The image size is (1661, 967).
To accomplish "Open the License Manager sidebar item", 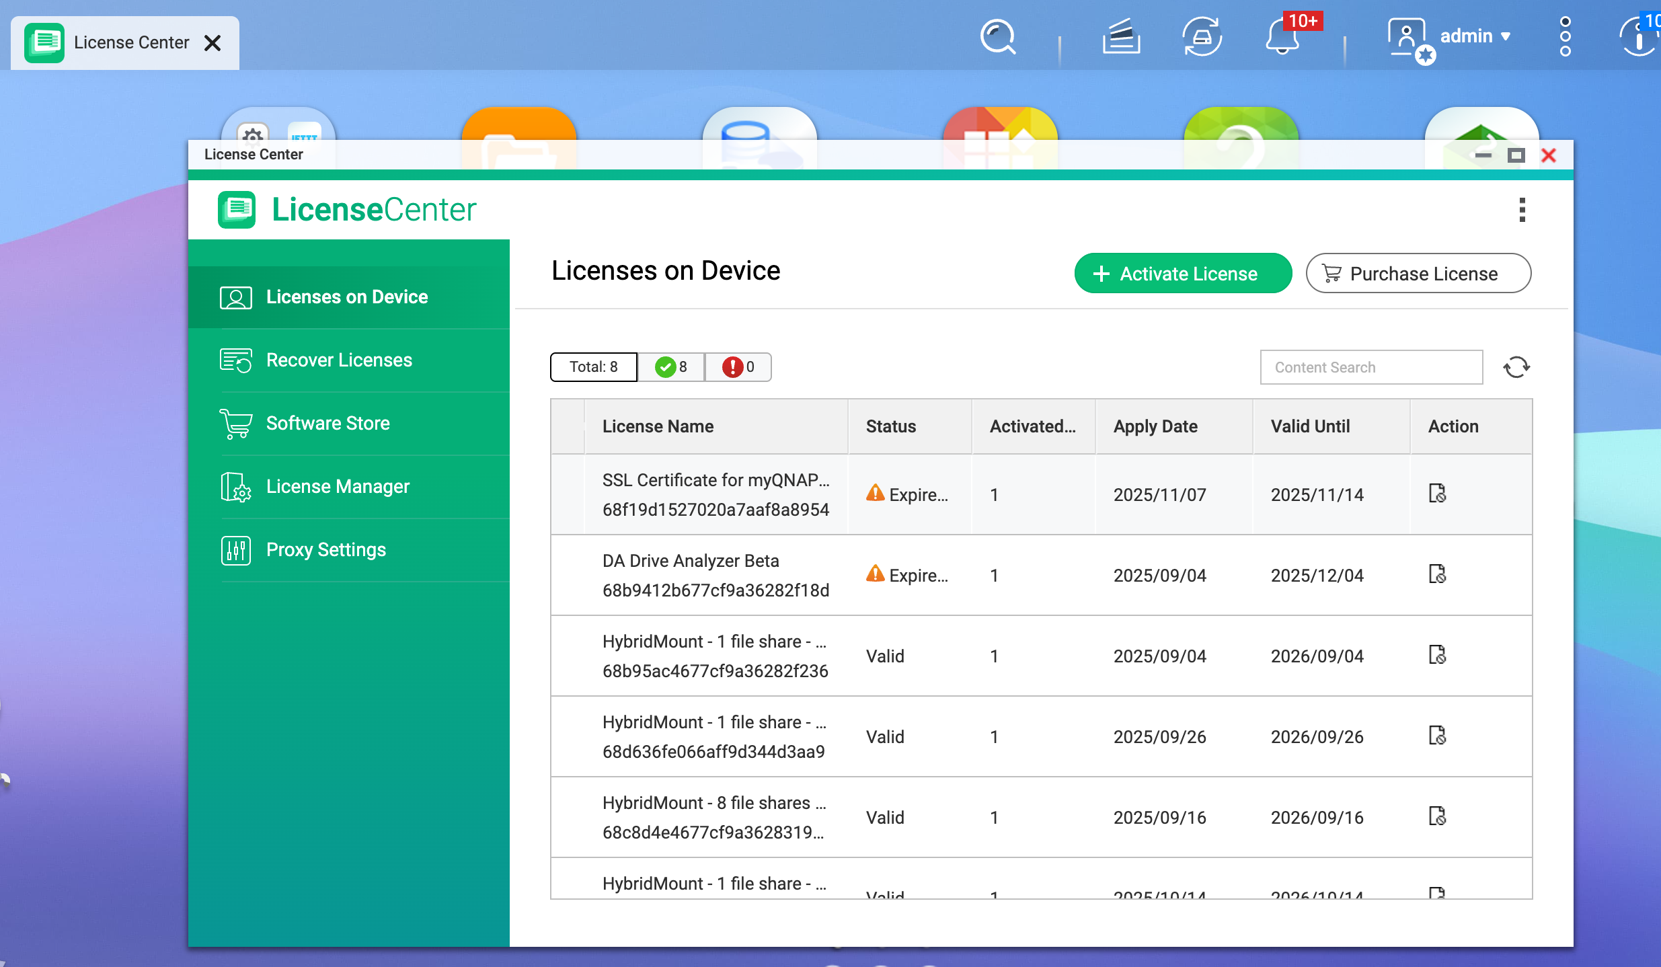I will (338, 487).
